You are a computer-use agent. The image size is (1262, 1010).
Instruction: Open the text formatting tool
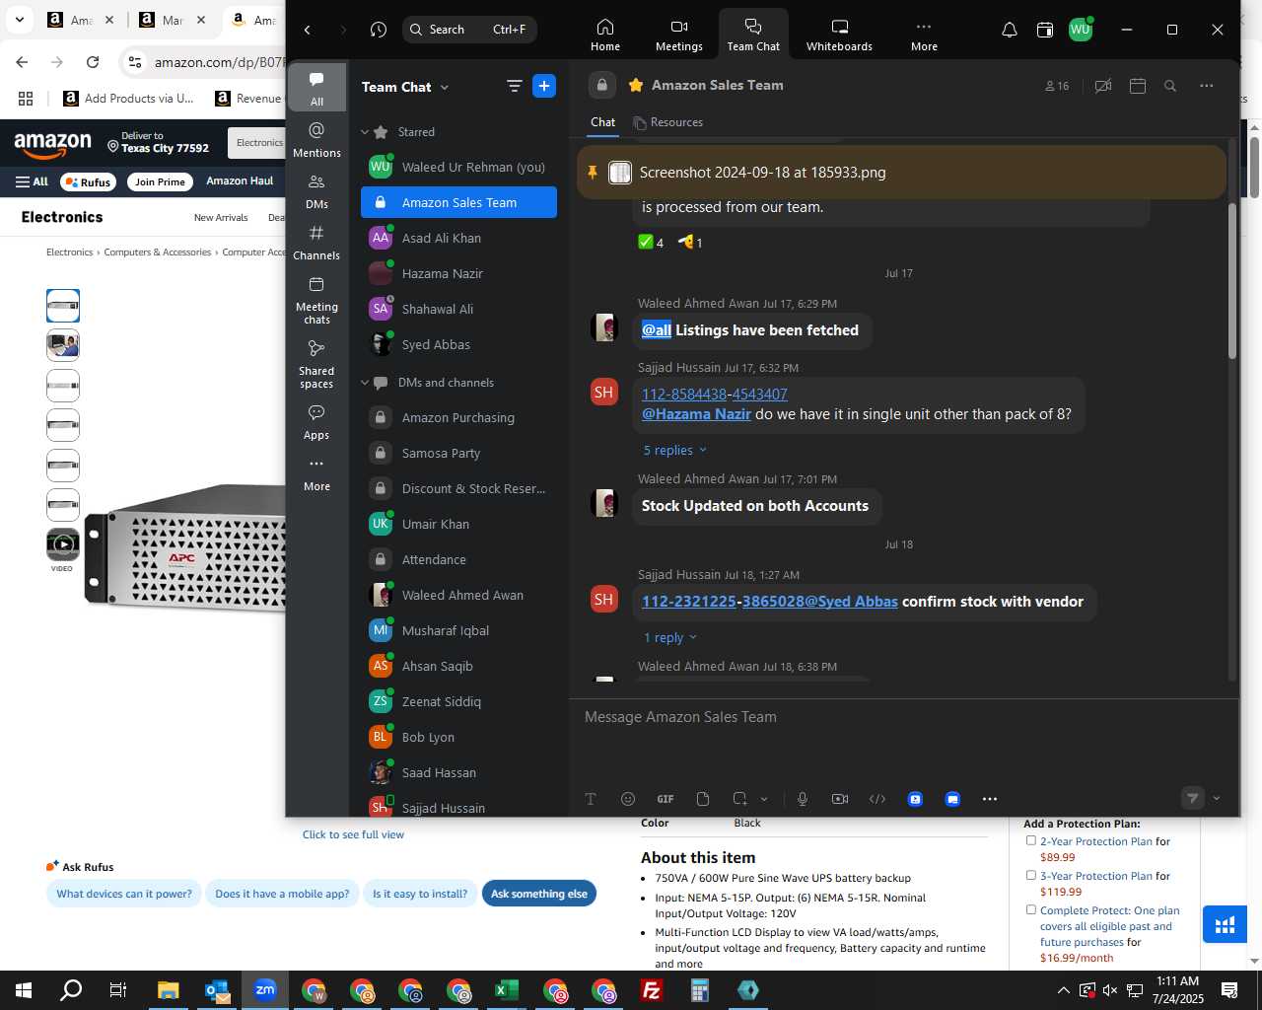(x=591, y=799)
